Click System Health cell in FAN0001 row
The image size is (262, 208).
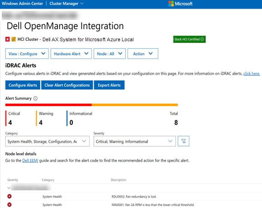(52, 205)
